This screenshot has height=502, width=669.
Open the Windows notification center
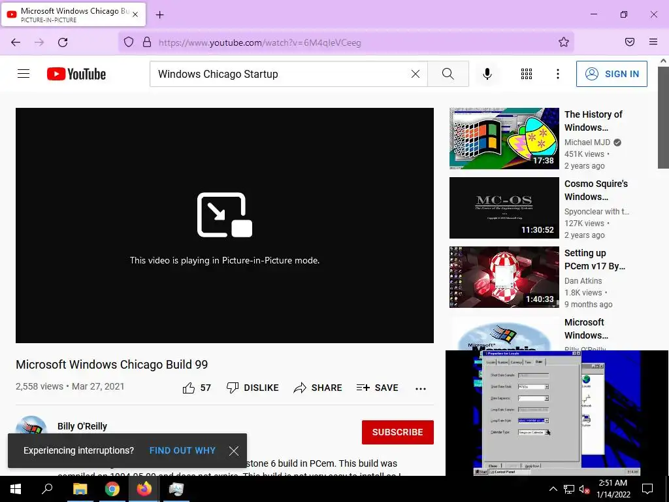tap(647, 489)
